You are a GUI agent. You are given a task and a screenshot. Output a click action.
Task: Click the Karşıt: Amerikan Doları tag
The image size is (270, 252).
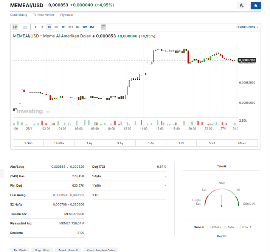pos(101,250)
